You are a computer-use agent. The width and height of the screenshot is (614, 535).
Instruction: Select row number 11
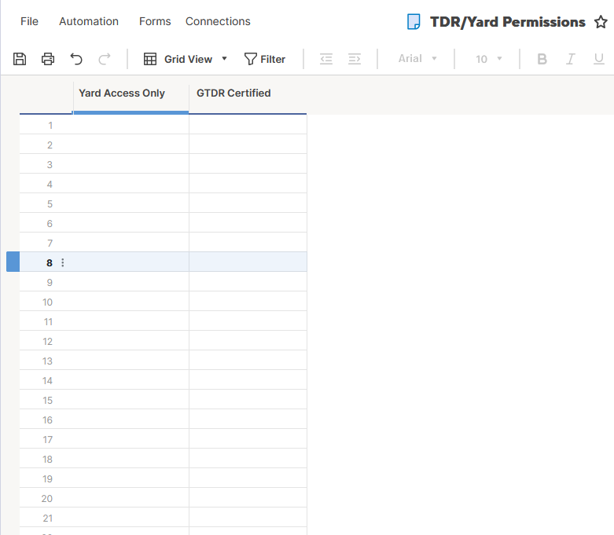coord(48,321)
